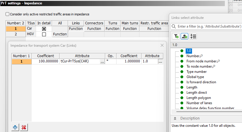The image size is (242, 132).
Task: Select row 2 HGV in transport systems table
Action: 16,34
